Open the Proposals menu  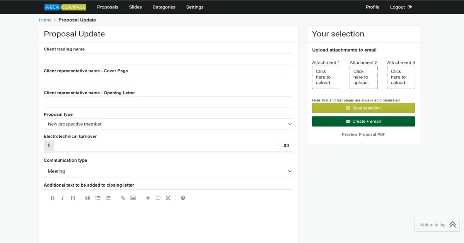107,7
